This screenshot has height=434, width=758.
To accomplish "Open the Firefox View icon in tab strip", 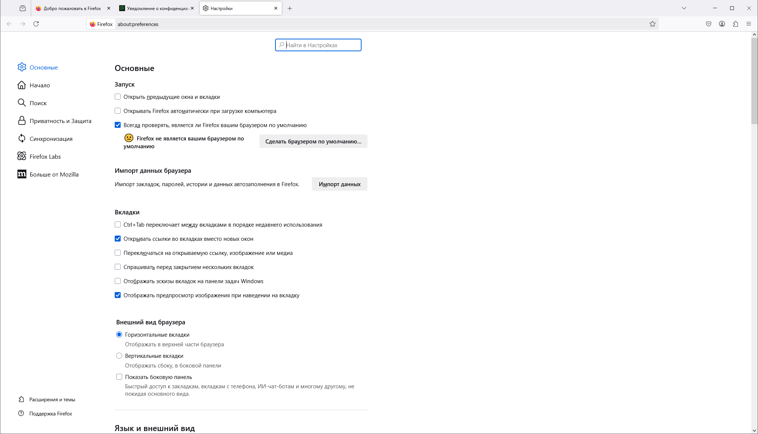I will pyautogui.click(x=23, y=8).
